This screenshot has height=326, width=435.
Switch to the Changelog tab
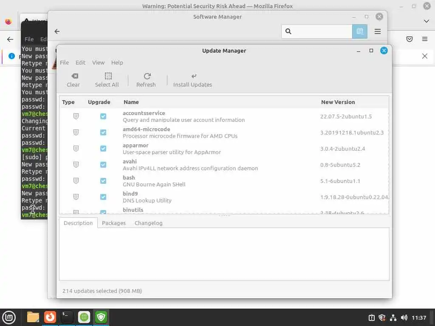click(148, 223)
